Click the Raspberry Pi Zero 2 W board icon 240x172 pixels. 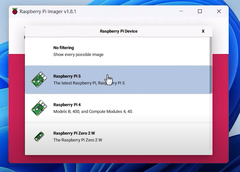tap(39, 137)
